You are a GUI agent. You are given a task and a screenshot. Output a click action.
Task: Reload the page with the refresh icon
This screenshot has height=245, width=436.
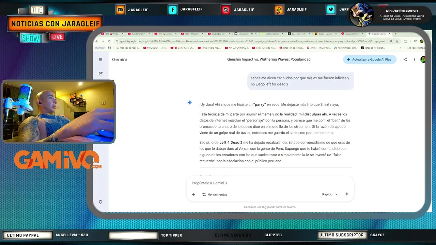109,41
